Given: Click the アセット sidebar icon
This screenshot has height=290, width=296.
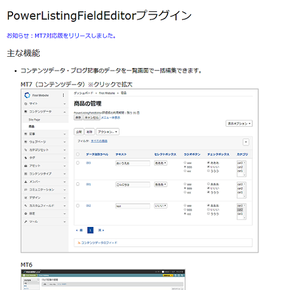Looking at the screenshot, I should (26, 166).
